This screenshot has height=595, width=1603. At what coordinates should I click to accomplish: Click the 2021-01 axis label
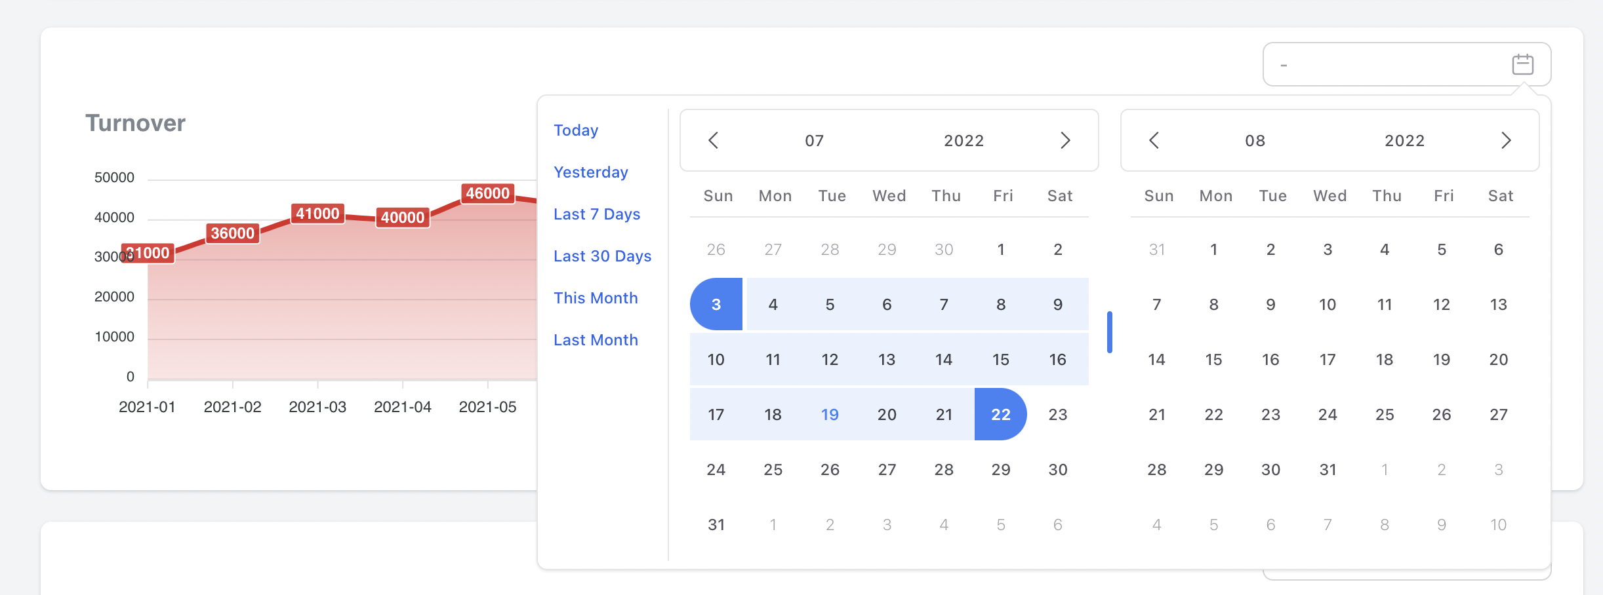[x=147, y=407]
